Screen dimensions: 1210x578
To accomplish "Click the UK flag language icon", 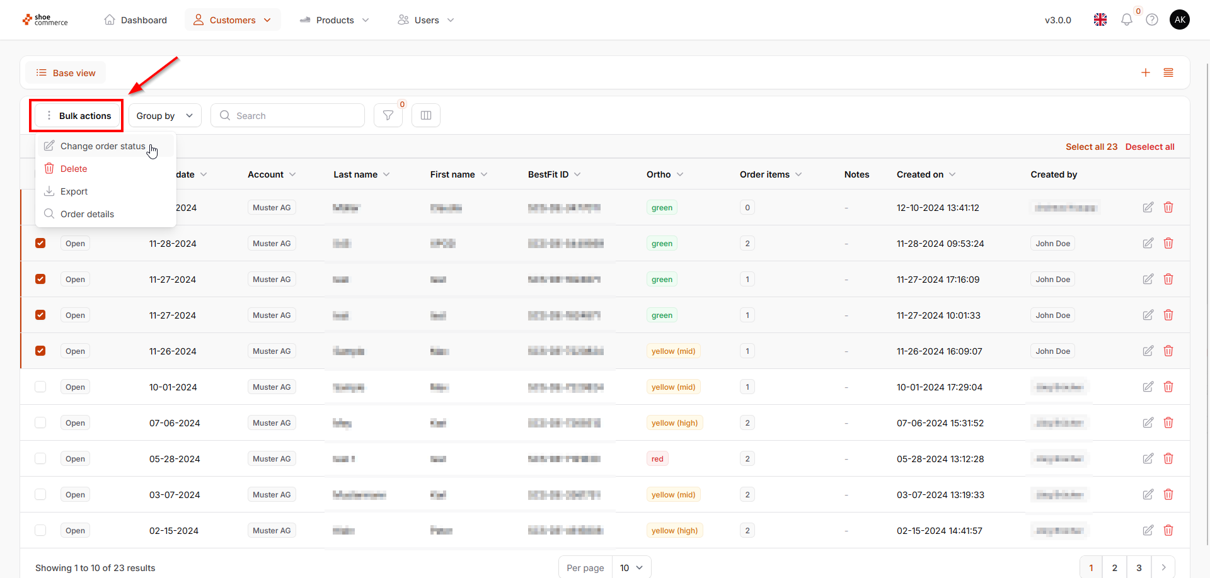I will click(x=1100, y=20).
